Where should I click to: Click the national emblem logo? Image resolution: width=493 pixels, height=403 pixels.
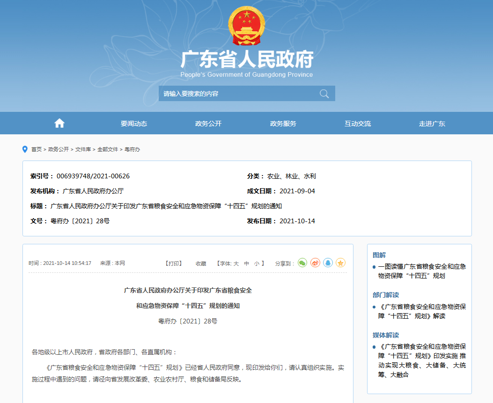(x=246, y=26)
